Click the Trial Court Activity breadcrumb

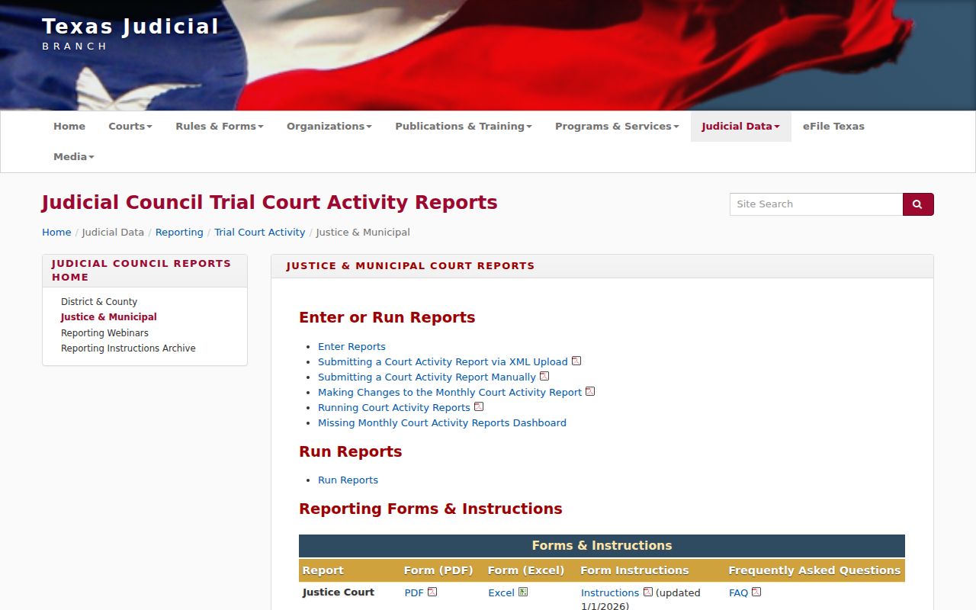pos(259,233)
